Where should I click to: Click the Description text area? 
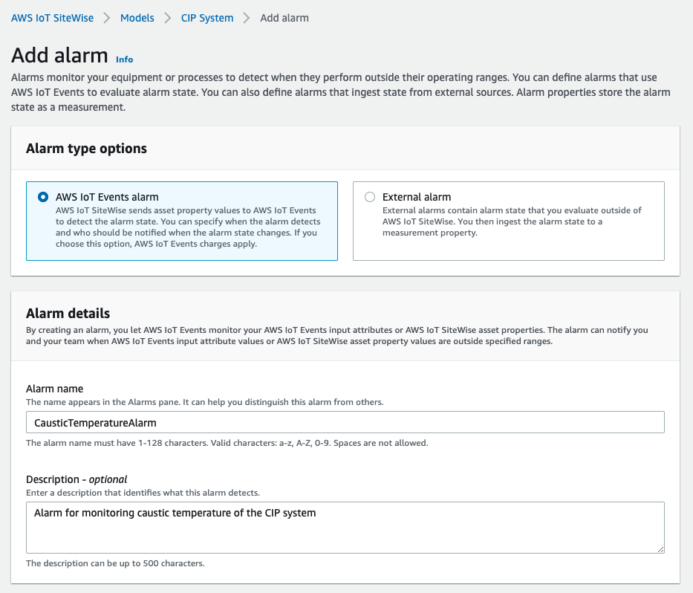point(345,528)
